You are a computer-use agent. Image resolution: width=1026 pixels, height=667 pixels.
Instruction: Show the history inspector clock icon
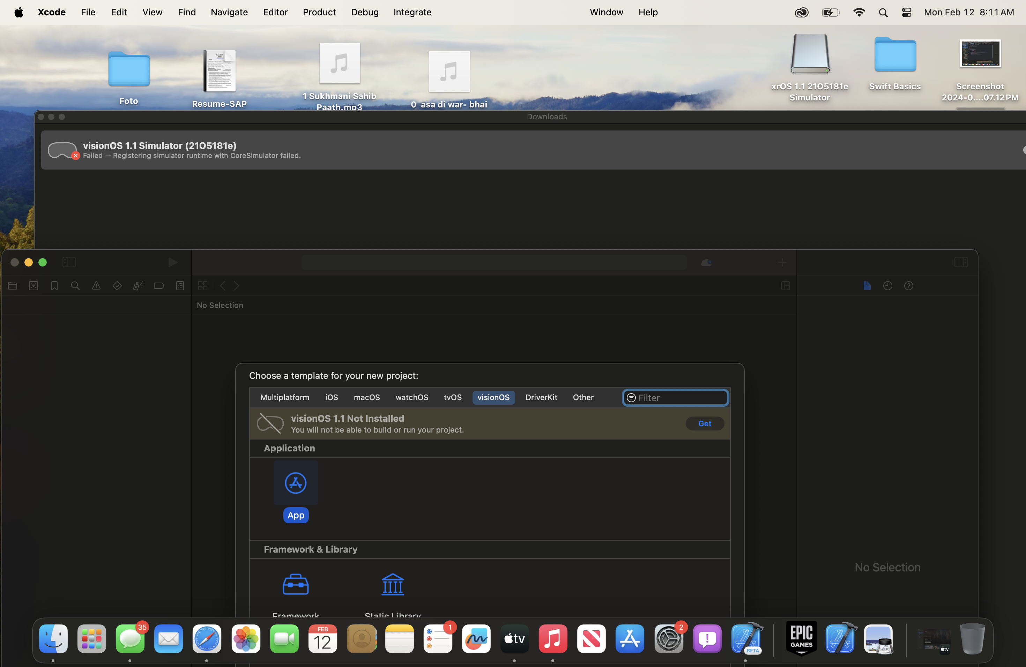[887, 286]
